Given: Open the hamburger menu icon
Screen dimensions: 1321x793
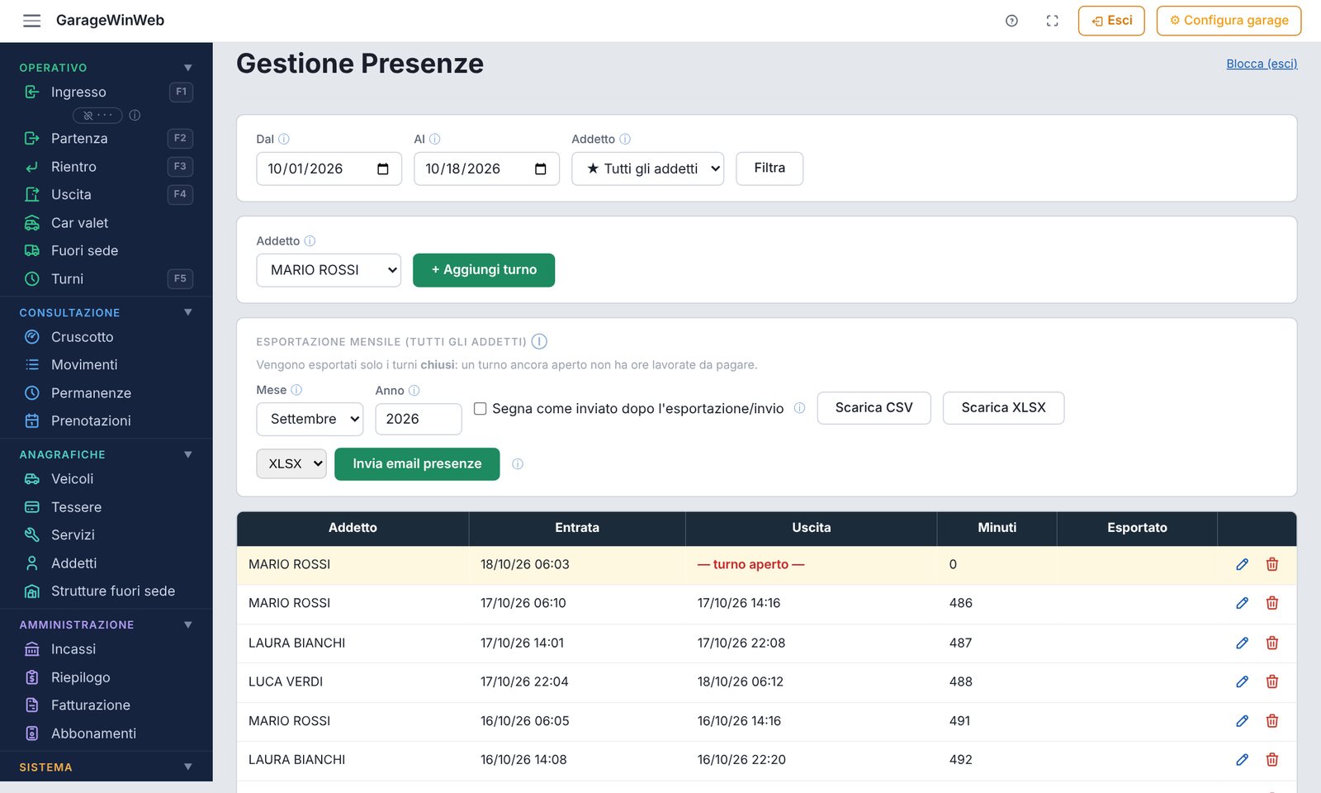Looking at the screenshot, I should pyautogui.click(x=31, y=21).
